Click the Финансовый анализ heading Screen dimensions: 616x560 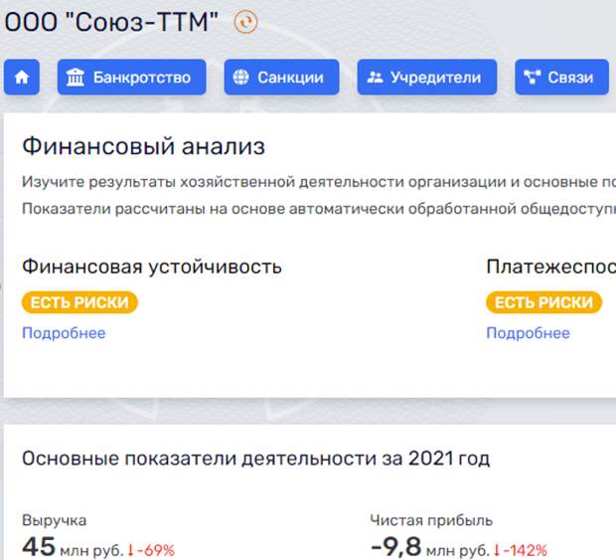click(143, 146)
